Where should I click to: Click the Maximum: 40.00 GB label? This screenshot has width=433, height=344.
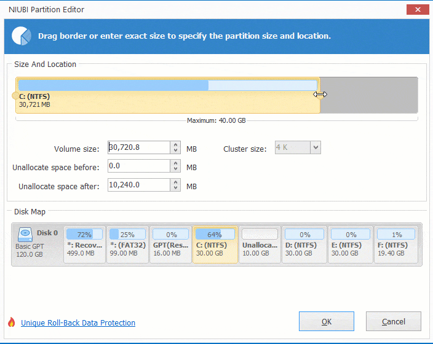[217, 120]
